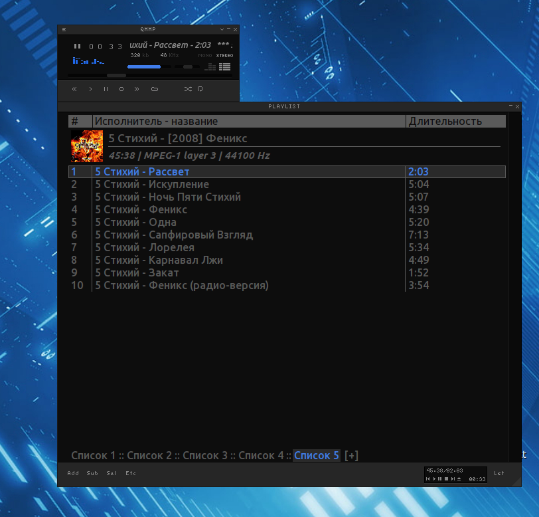
Task: Click the previous track button in QMMP
Action: point(74,89)
